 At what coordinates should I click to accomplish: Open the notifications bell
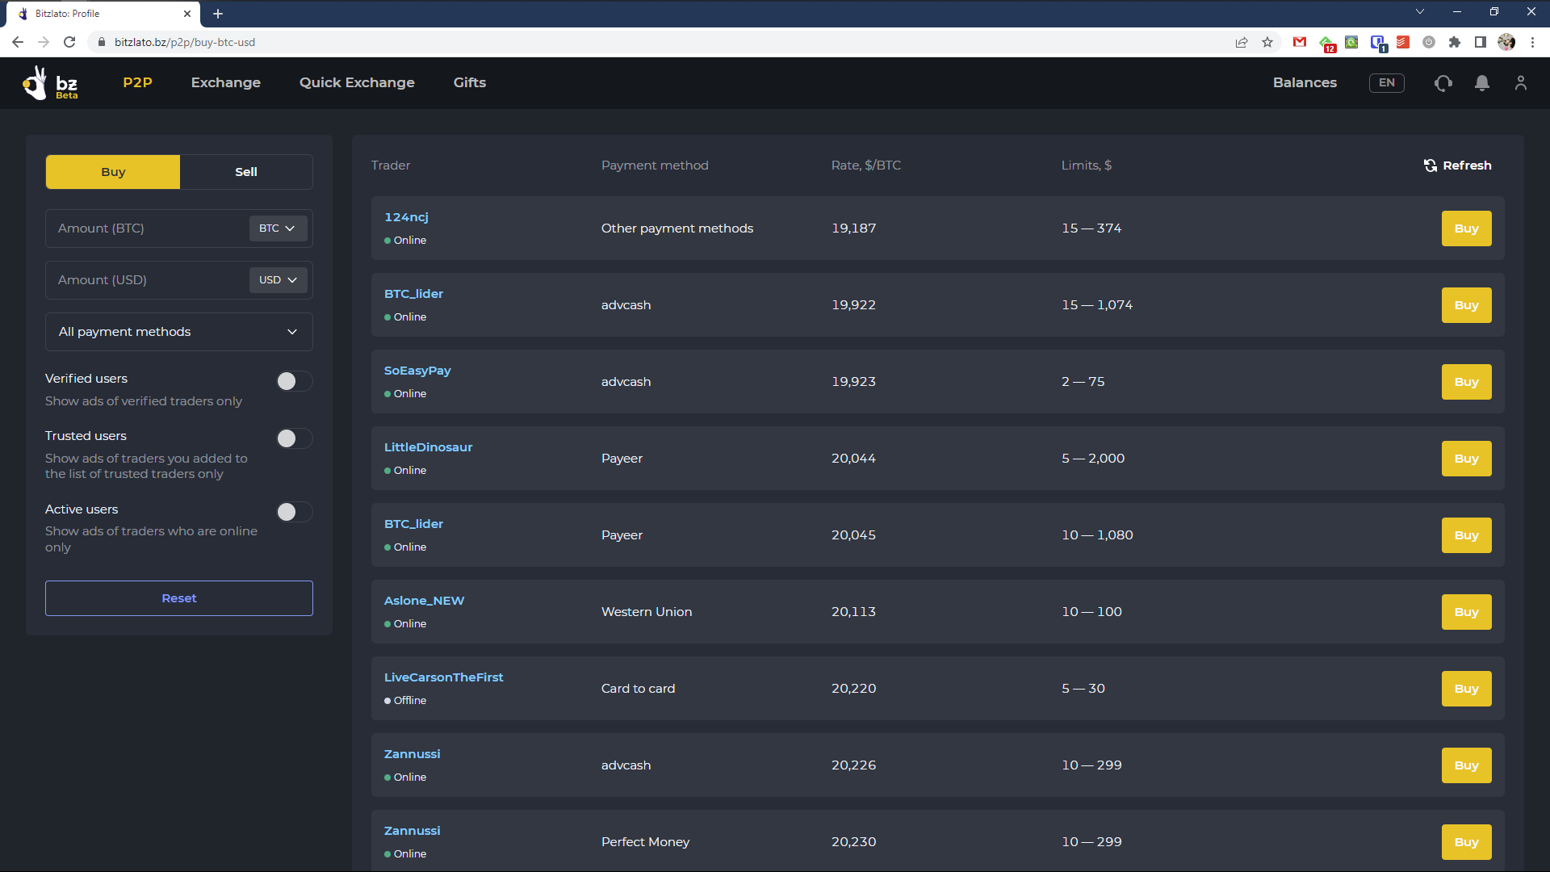1481,83
